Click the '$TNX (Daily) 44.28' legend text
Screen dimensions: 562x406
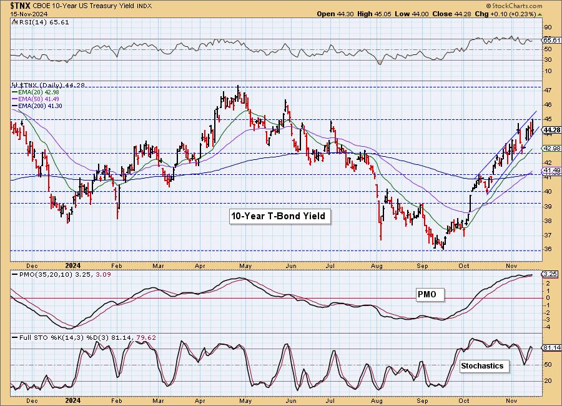(x=51, y=85)
